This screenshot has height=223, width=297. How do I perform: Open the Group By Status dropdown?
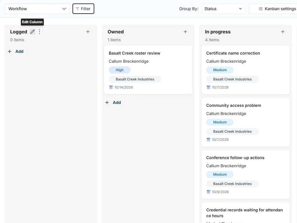click(x=224, y=9)
